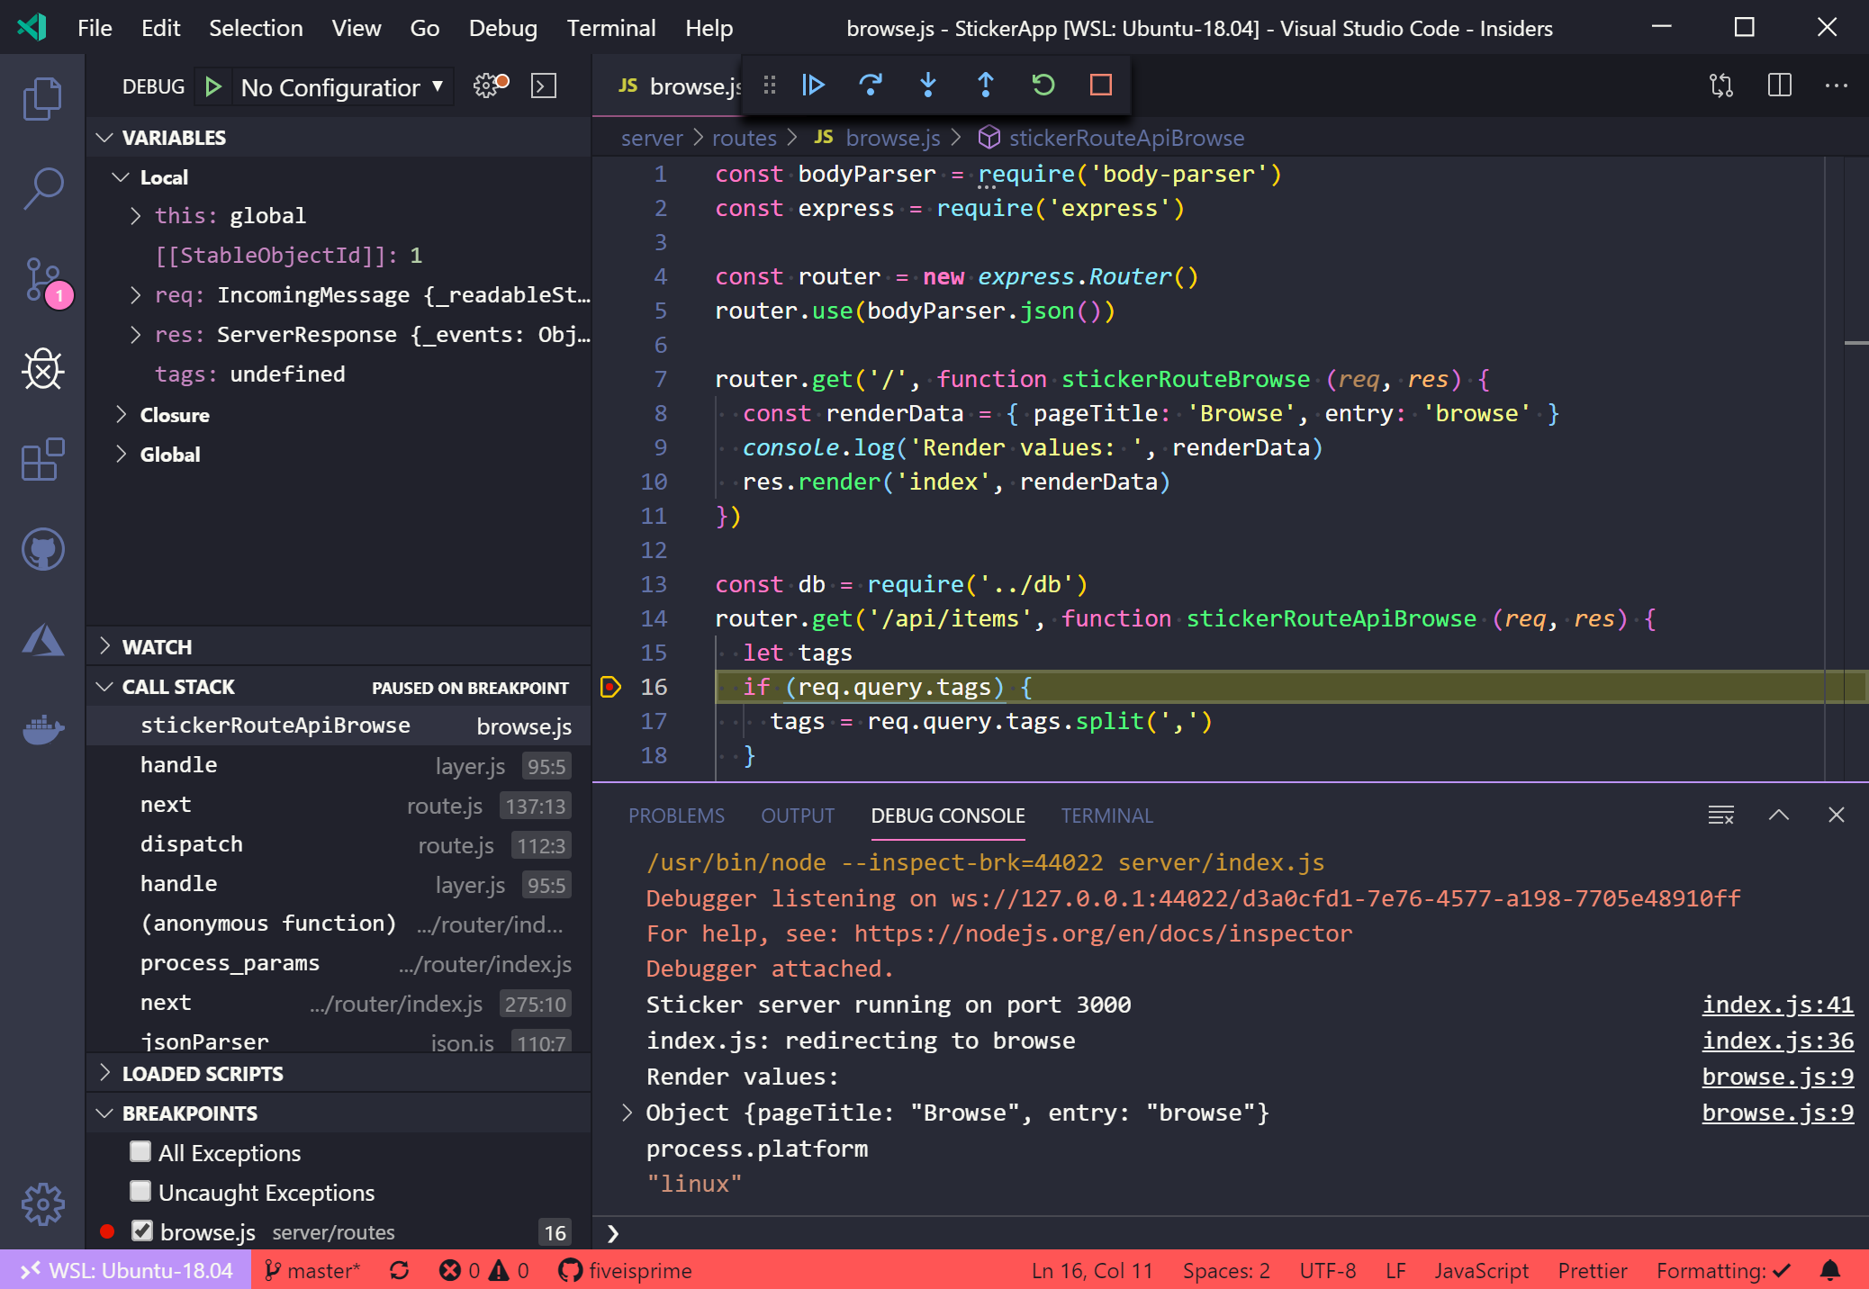Select the DEBUG CONSOLE tab
Image resolution: width=1869 pixels, height=1289 pixels.
pyautogui.click(x=947, y=814)
